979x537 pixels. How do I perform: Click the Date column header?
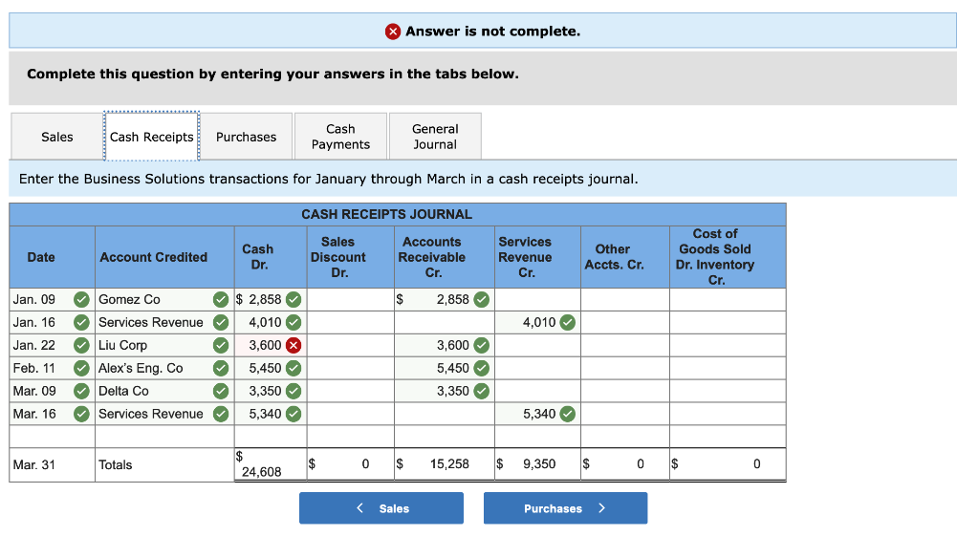coord(52,257)
